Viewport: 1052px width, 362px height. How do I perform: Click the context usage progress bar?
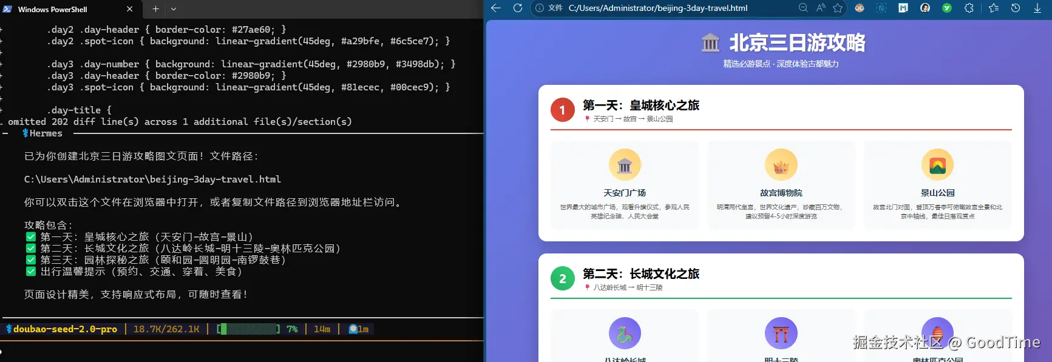(248, 329)
